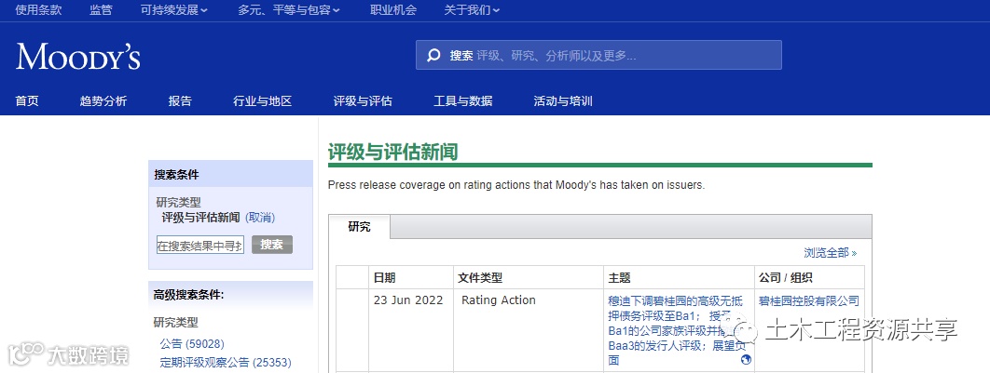This screenshot has width=990, height=373.
Task: Open the 活动与培训 menu
Action: point(563,100)
